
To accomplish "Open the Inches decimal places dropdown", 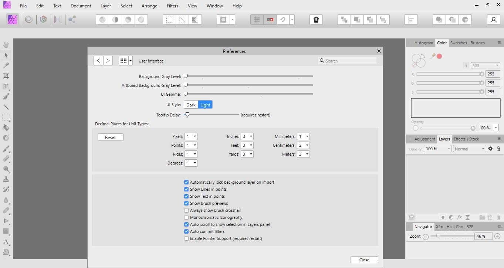I will click(247, 136).
